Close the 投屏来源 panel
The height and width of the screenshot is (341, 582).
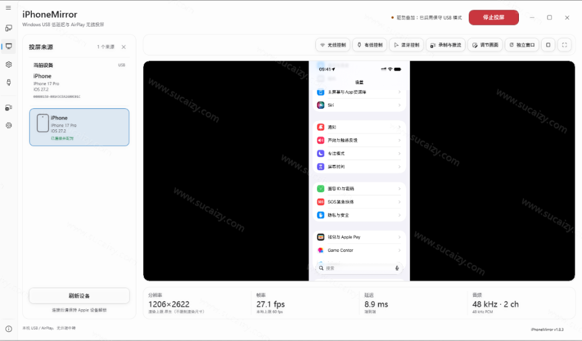pos(123,47)
